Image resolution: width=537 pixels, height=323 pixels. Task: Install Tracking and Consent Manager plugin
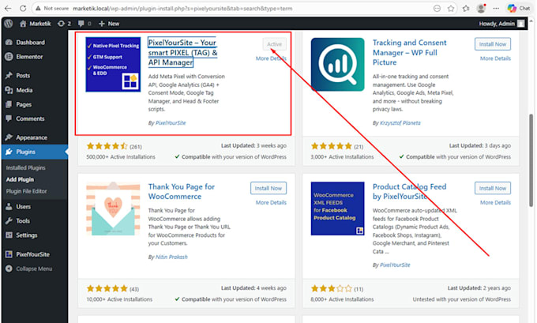[493, 44]
